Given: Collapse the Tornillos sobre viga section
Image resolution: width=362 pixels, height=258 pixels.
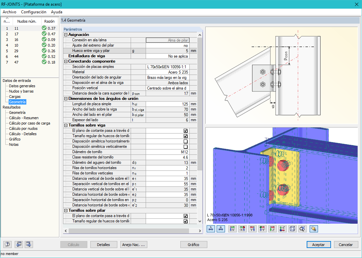Looking at the screenshot, I should pos(66,126).
